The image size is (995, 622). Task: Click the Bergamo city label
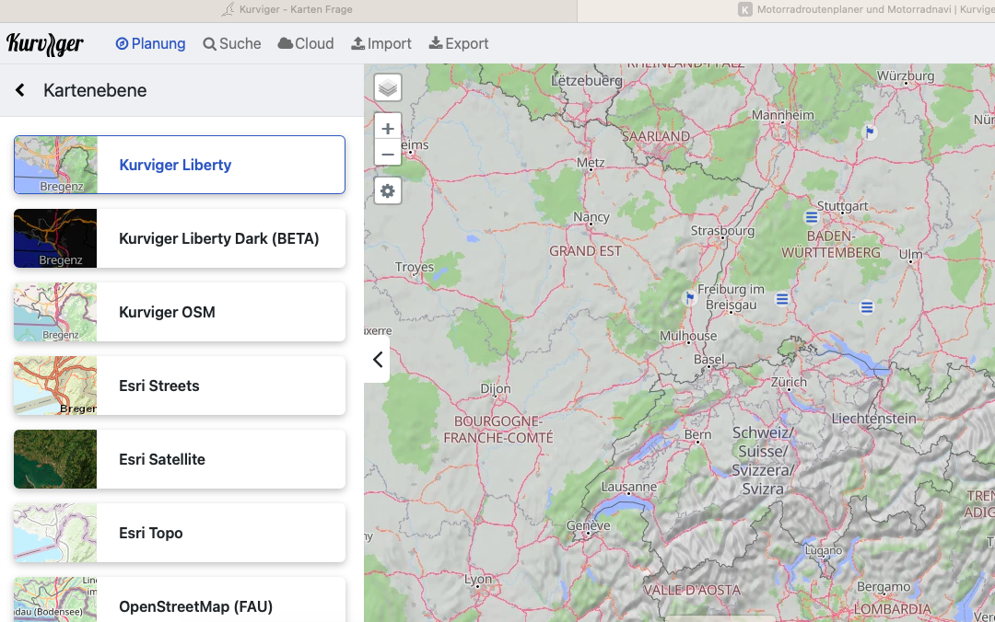point(884,586)
